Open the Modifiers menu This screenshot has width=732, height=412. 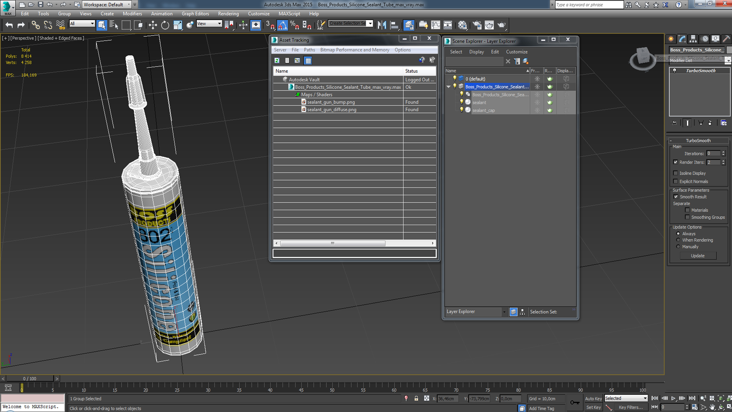[132, 14]
